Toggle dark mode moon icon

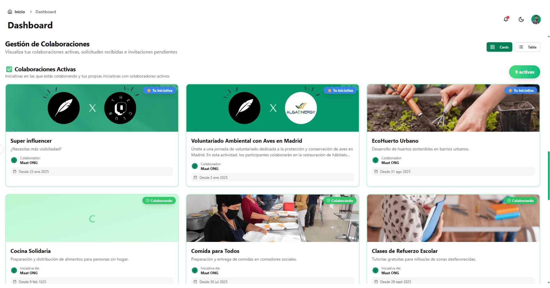(521, 20)
